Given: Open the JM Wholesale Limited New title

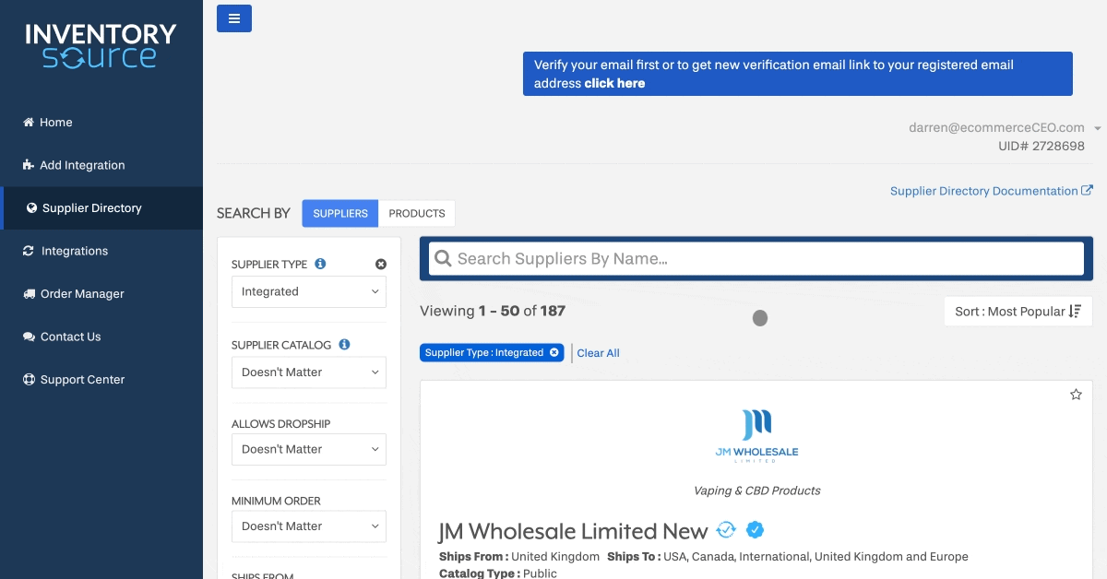Looking at the screenshot, I should pyautogui.click(x=573, y=532).
